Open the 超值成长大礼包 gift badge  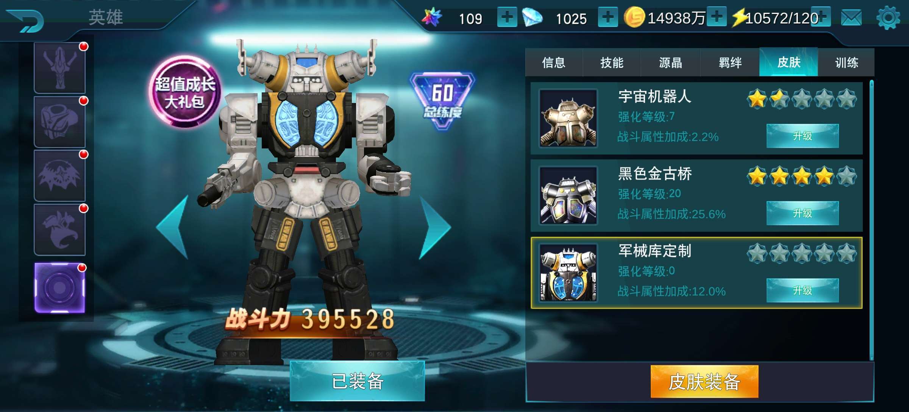pyautogui.click(x=185, y=92)
